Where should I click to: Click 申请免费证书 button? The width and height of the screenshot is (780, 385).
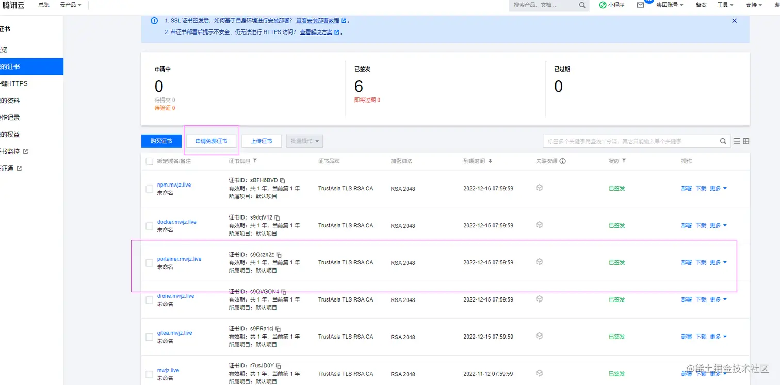pyautogui.click(x=212, y=141)
